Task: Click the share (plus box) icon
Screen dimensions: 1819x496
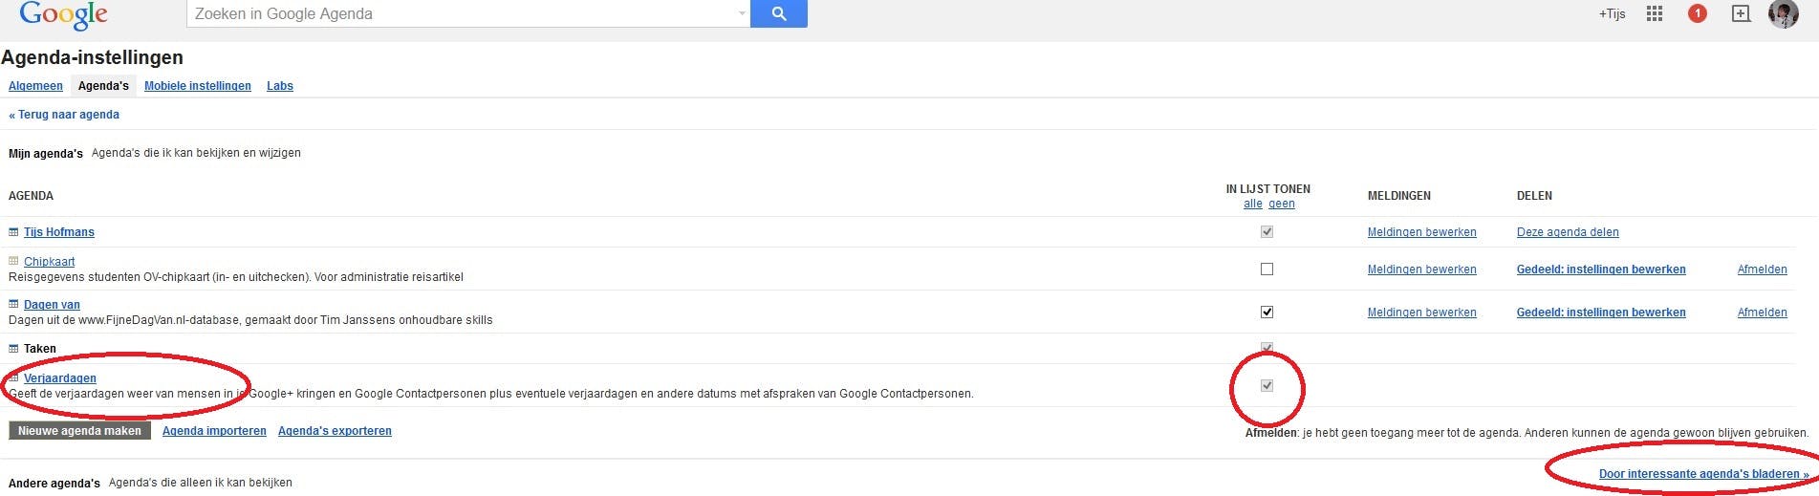Action: coord(1741,13)
